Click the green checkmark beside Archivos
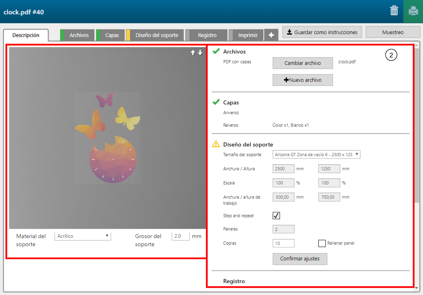 216,52
